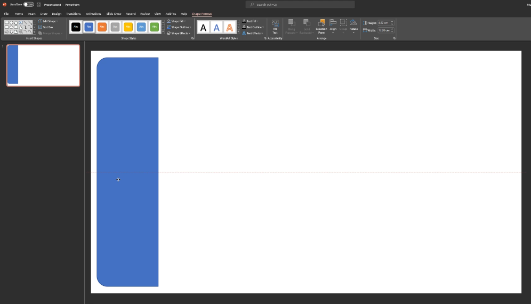
Task: Apply the orange outlined WordArt style A
Action: pyautogui.click(x=230, y=27)
